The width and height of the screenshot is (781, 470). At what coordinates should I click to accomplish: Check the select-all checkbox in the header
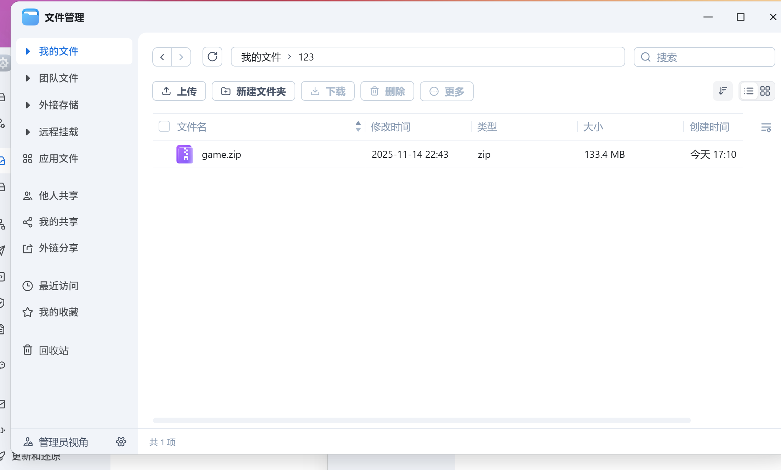pos(164,126)
